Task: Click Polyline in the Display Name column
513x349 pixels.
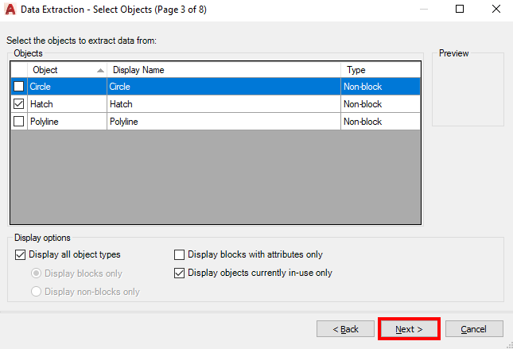Action: [x=223, y=122]
